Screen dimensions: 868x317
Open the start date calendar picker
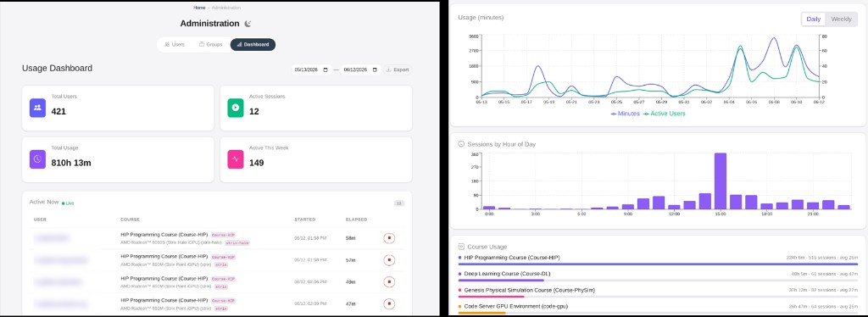[325, 70]
